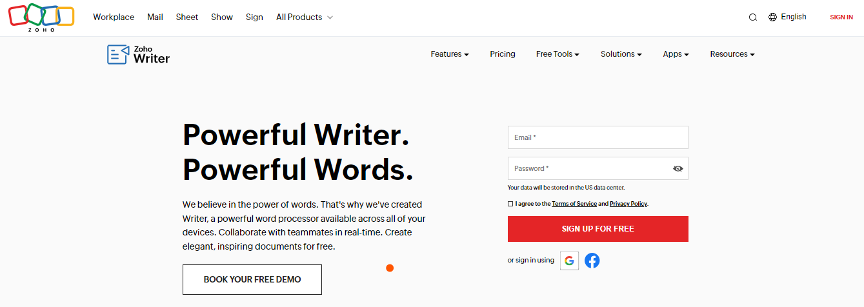Screen dimensions: 864x307
Task: Click the orange dot indicator
Action: tap(390, 268)
